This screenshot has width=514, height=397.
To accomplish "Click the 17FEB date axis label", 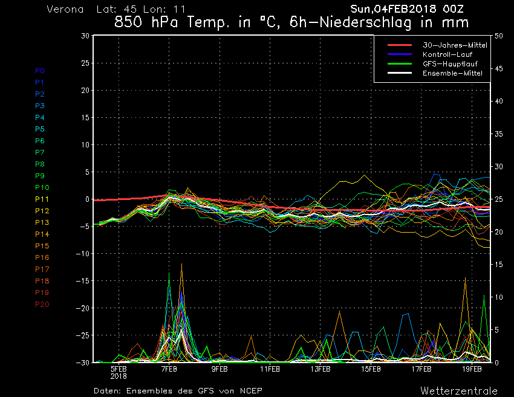I will 421,369.
